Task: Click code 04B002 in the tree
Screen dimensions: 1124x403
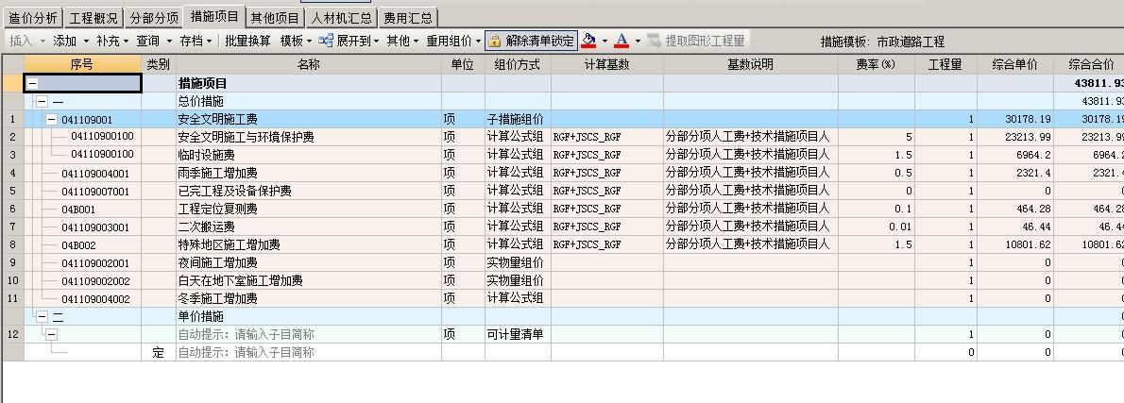Action: point(78,244)
